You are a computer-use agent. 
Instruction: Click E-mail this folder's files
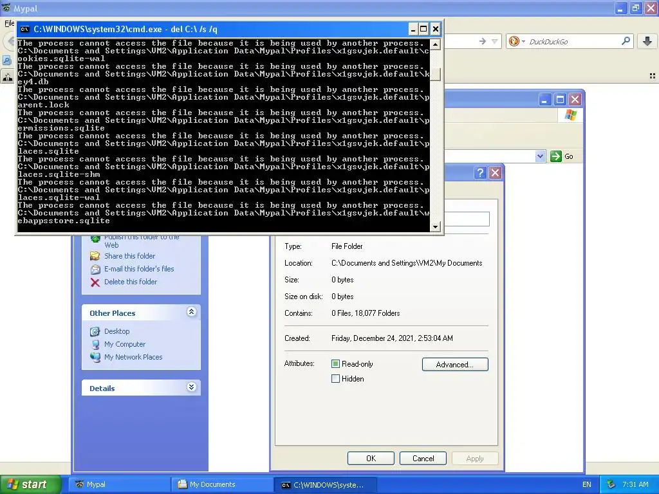pyautogui.click(x=139, y=269)
